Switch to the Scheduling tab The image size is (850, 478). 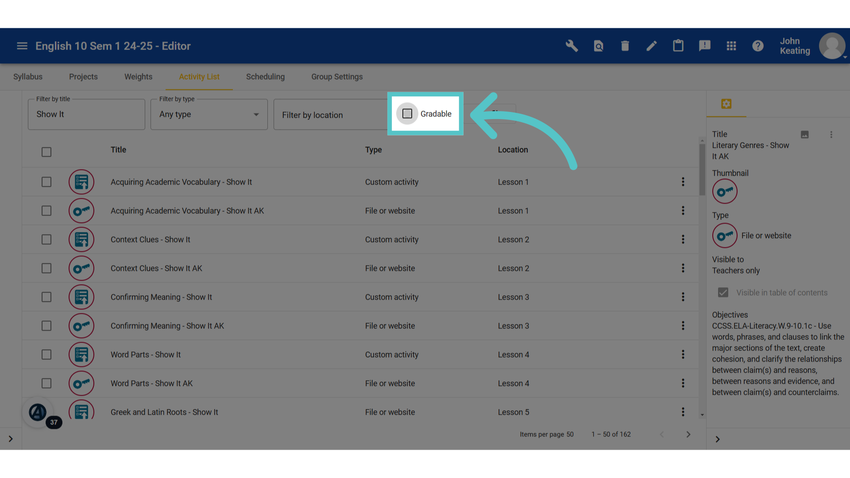pyautogui.click(x=265, y=77)
